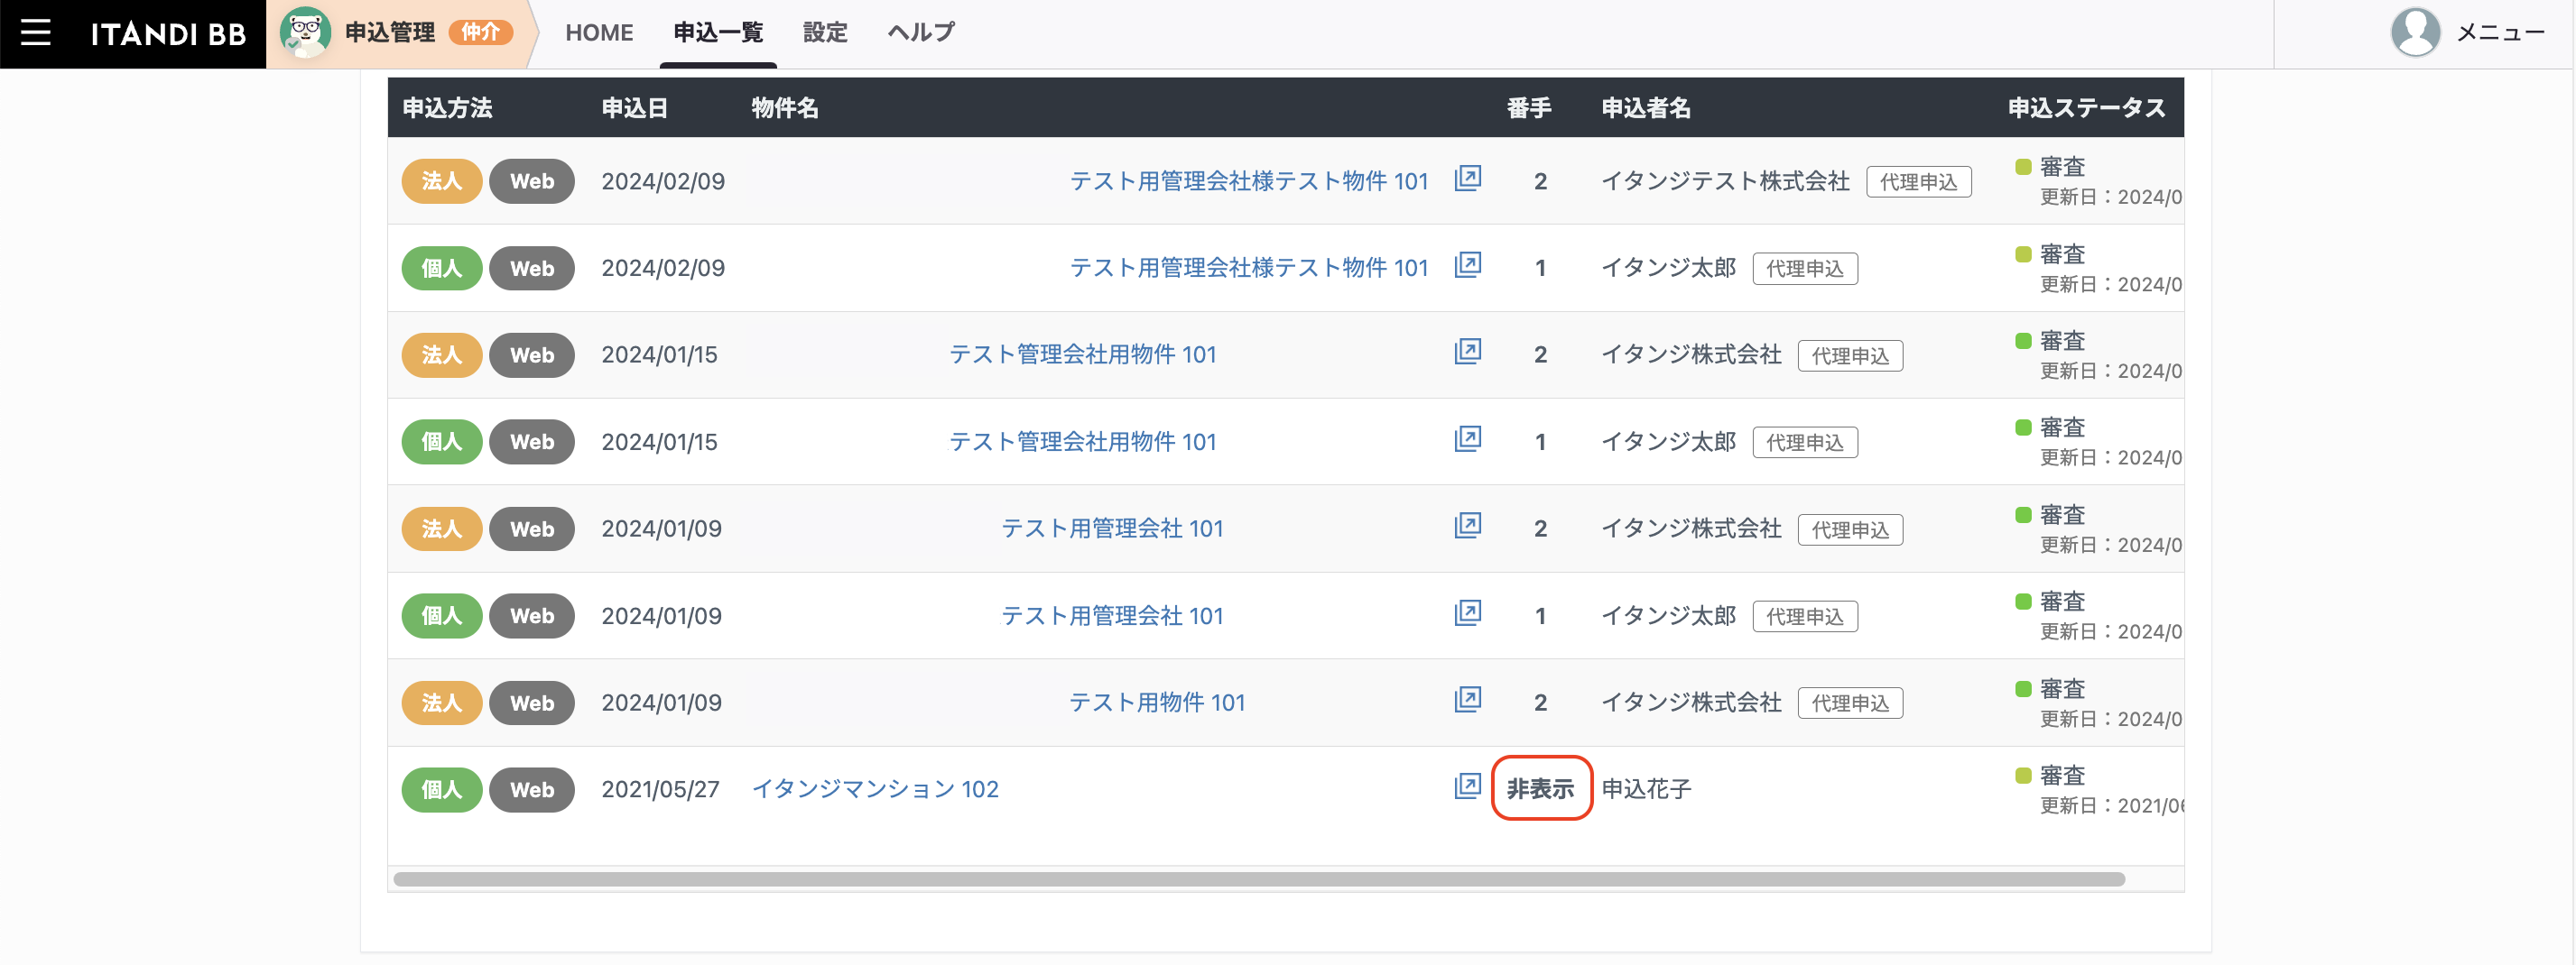Open the メニュー dropdown
The image size is (2576, 965).
pos(2500,33)
